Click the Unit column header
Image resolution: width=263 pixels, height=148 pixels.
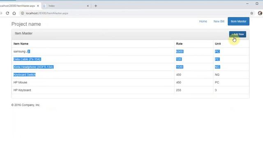218,44
